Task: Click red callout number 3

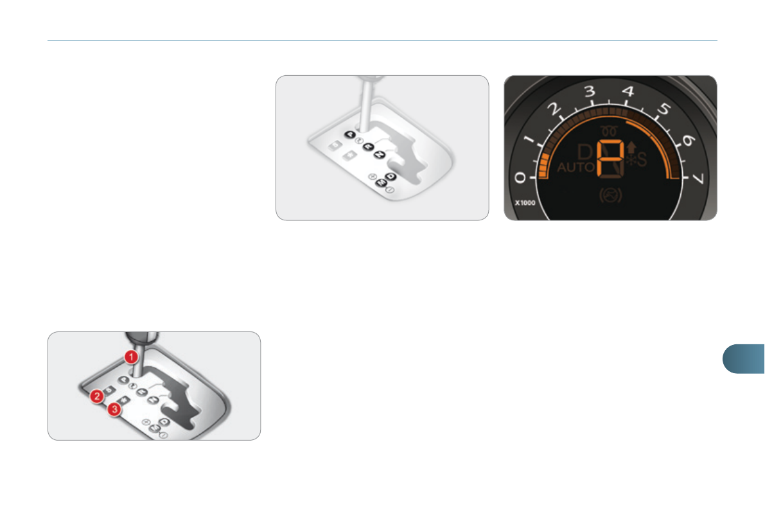Action: coord(114,409)
